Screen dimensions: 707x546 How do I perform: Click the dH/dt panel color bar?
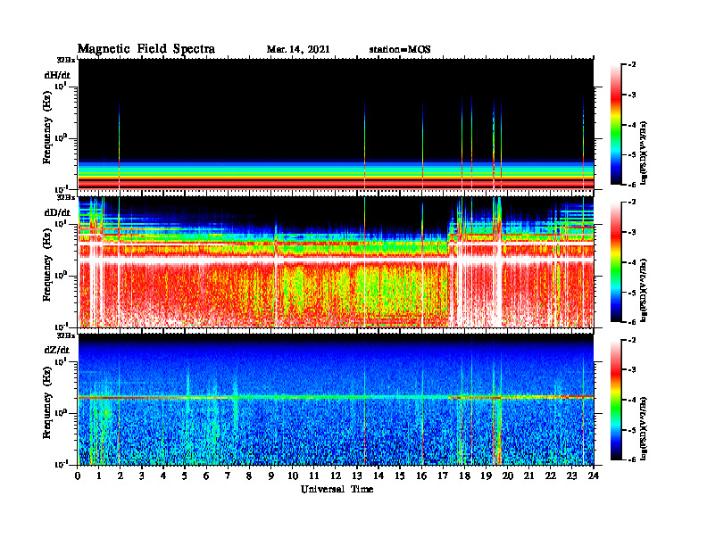(616, 125)
